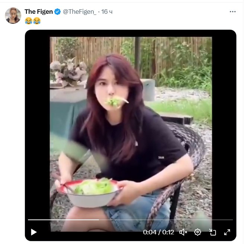Viewport: 246px width, 244px height.
Task: Open the video settings gear
Action: pos(198,232)
